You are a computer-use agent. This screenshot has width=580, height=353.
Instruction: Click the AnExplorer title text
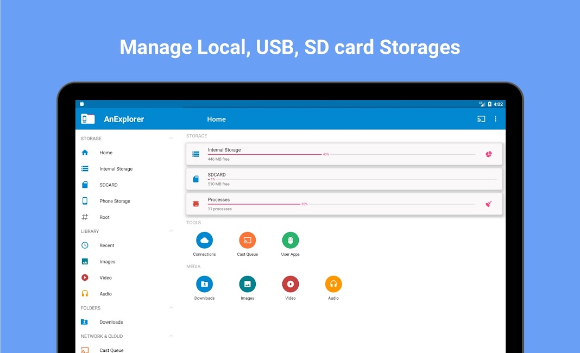124,119
